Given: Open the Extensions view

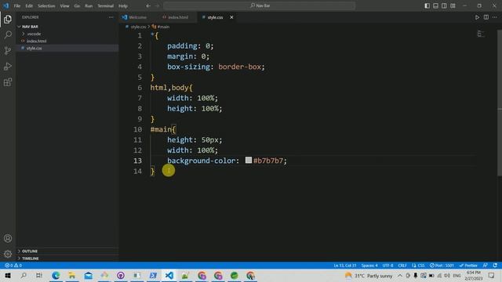Looking at the screenshot, I should [8, 82].
